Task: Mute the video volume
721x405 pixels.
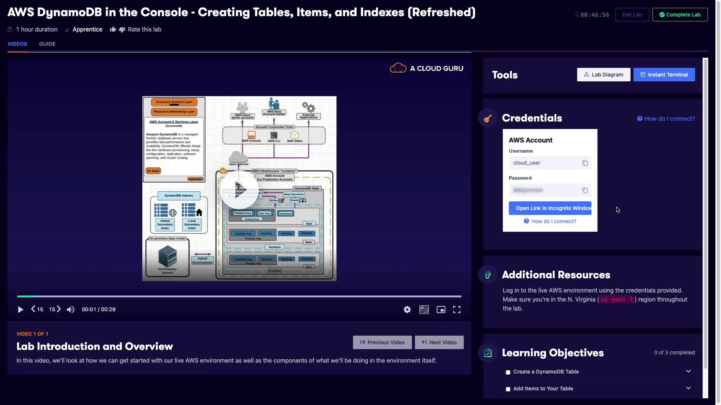Action: [71, 310]
